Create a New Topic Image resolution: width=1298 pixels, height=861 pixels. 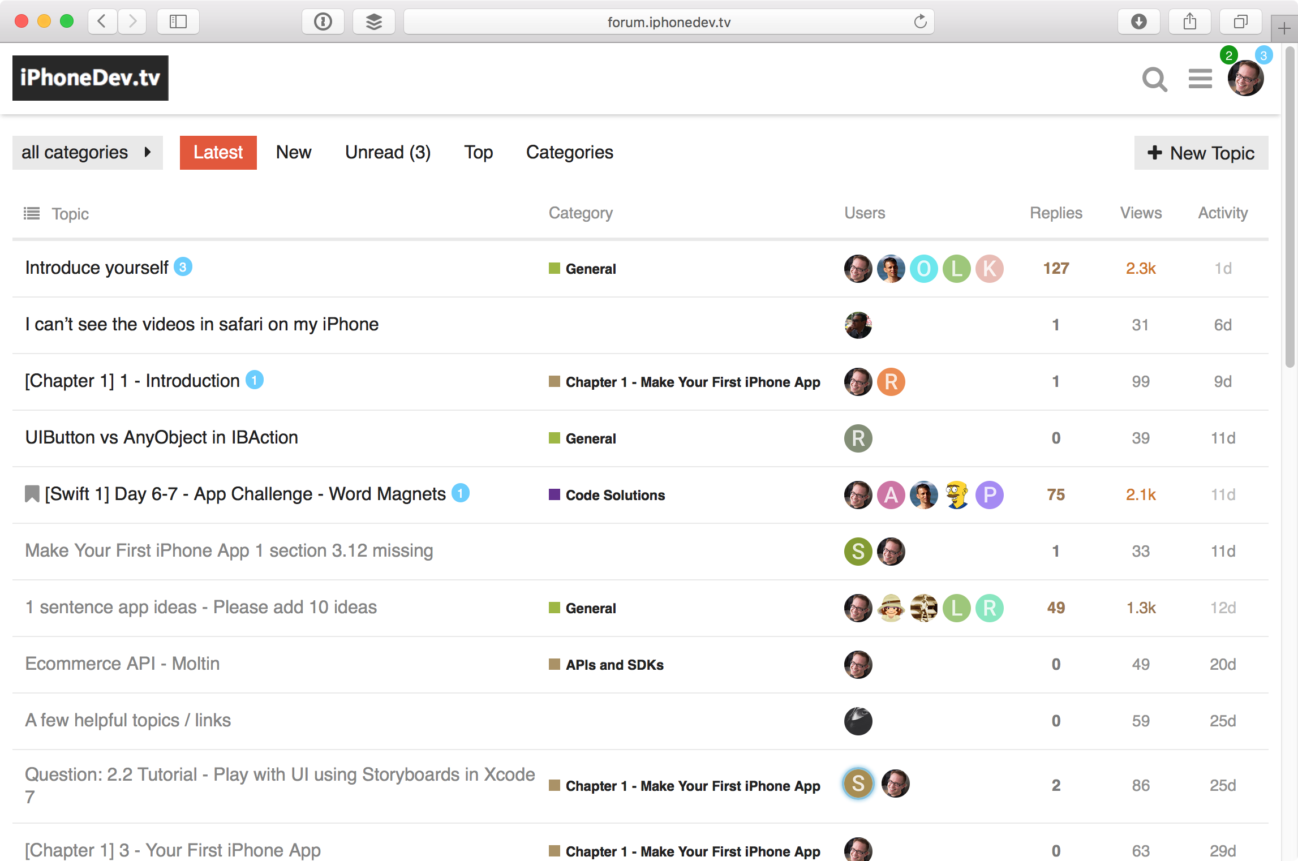click(1201, 153)
